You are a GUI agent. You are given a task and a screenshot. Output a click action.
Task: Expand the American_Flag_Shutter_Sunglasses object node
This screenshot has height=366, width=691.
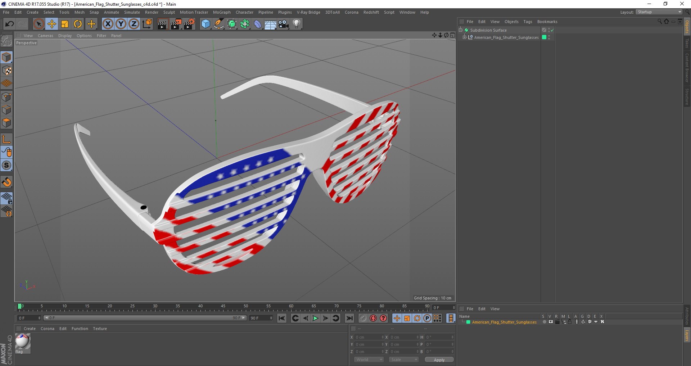click(x=464, y=37)
